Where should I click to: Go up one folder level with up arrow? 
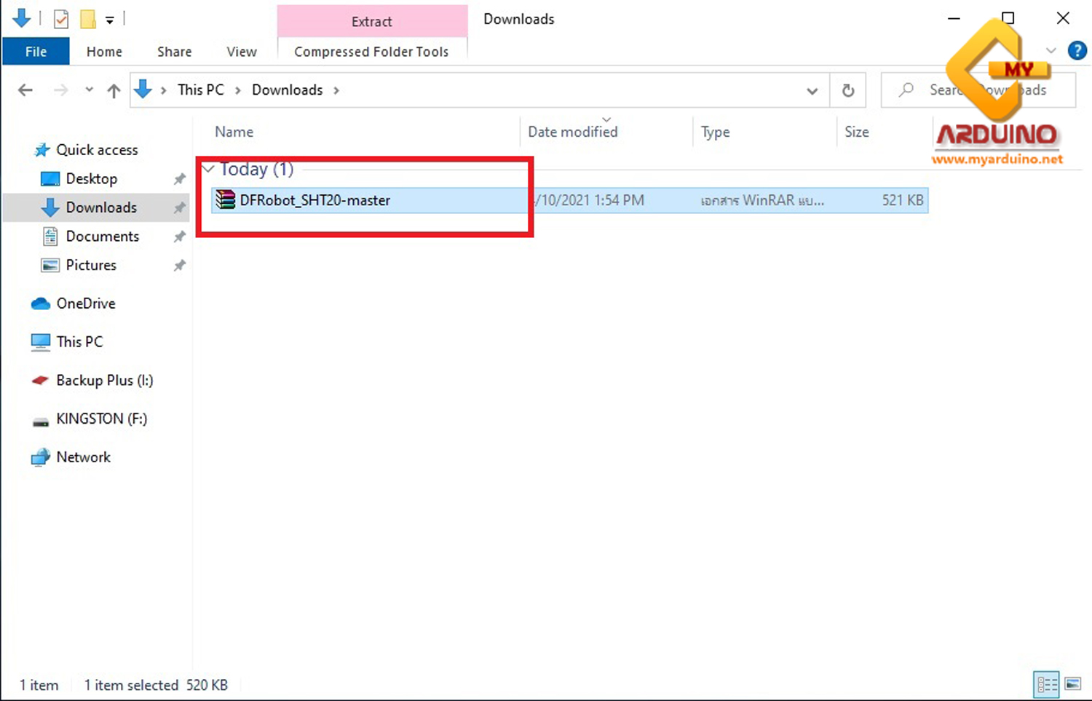114,90
